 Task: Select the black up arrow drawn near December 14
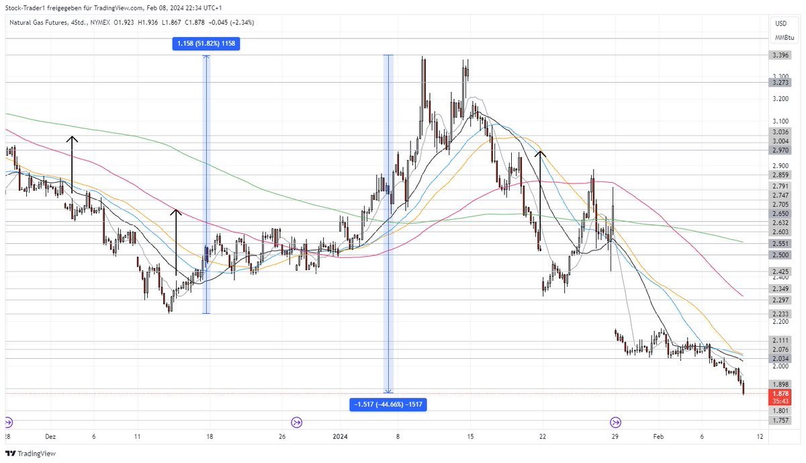pos(176,242)
